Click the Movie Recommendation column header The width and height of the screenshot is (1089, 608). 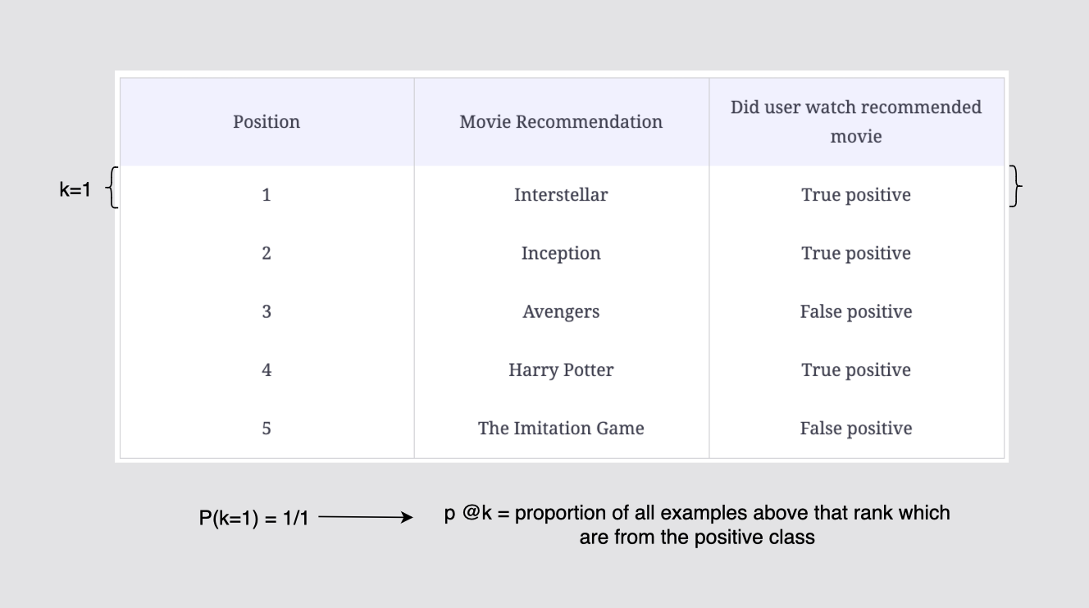coord(561,122)
